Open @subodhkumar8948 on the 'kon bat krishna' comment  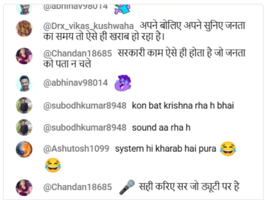(85, 106)
